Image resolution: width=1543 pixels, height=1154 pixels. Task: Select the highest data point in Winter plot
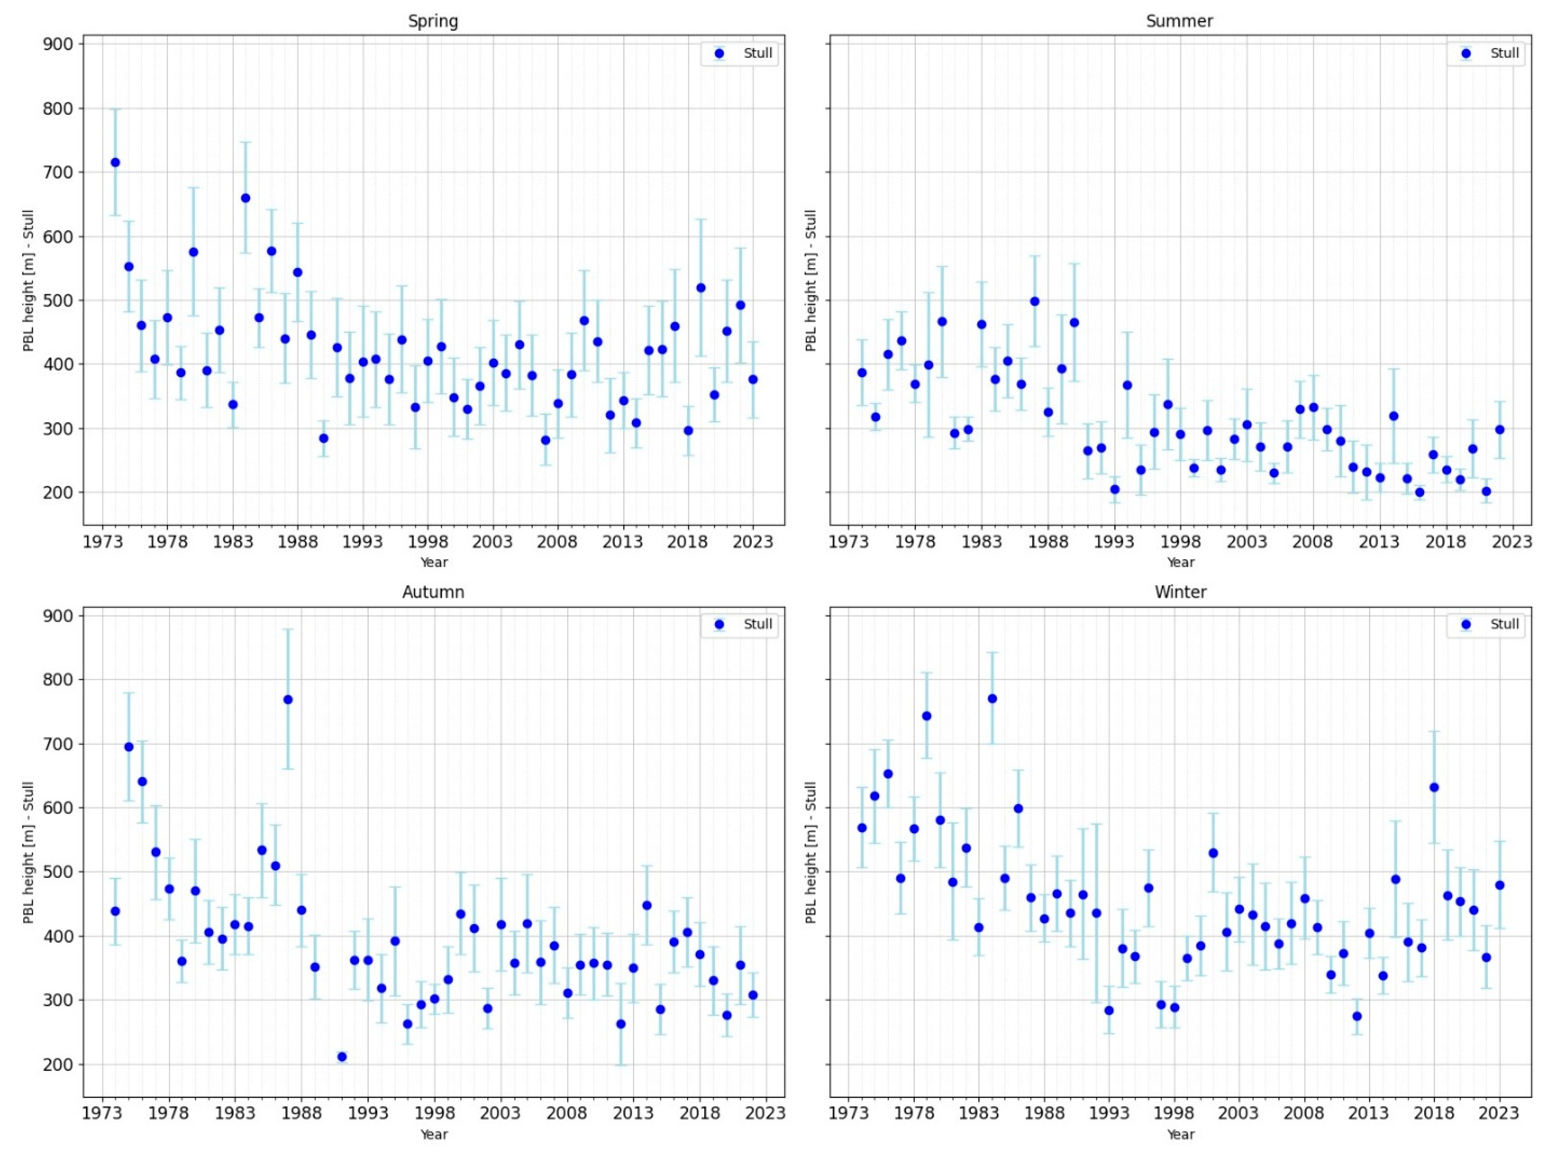click(992, 698)
